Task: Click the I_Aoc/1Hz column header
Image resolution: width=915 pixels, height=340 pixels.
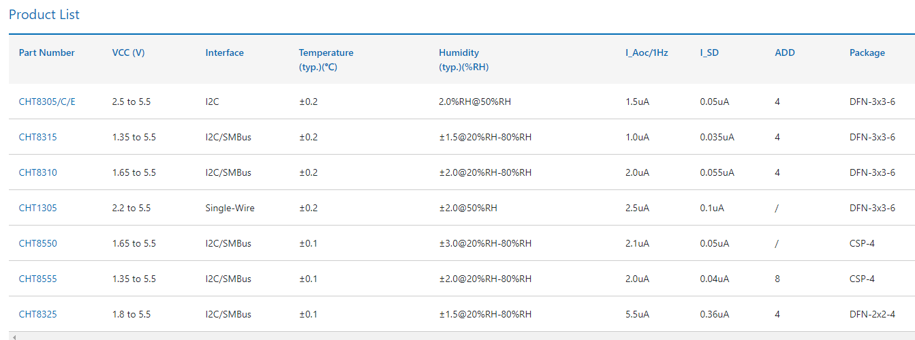Action: pyautogui.click(x=647, y=52)
